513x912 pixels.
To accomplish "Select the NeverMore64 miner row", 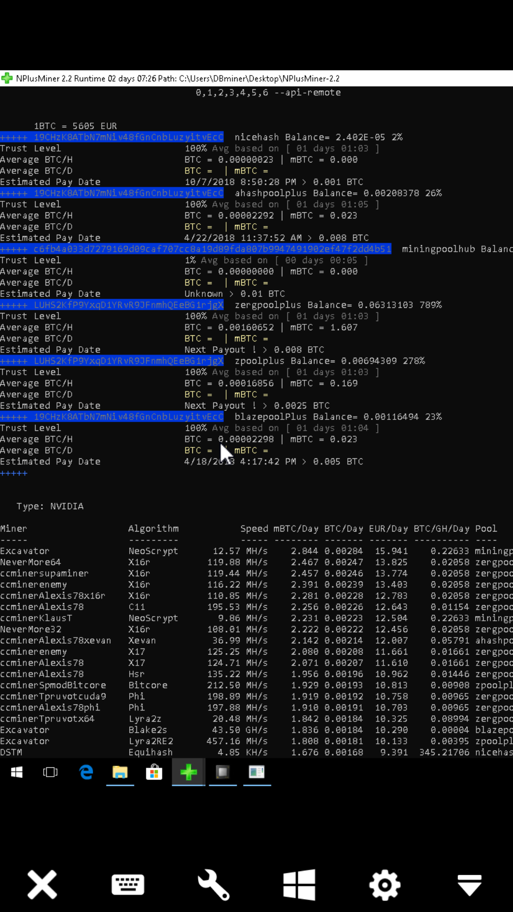I will point(256,562).
